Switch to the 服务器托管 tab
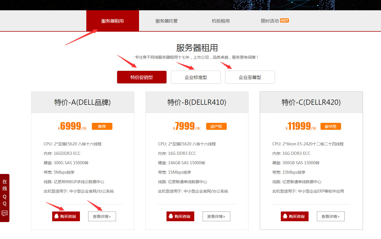This screenshot has height=239, width=381. [166, 21]
